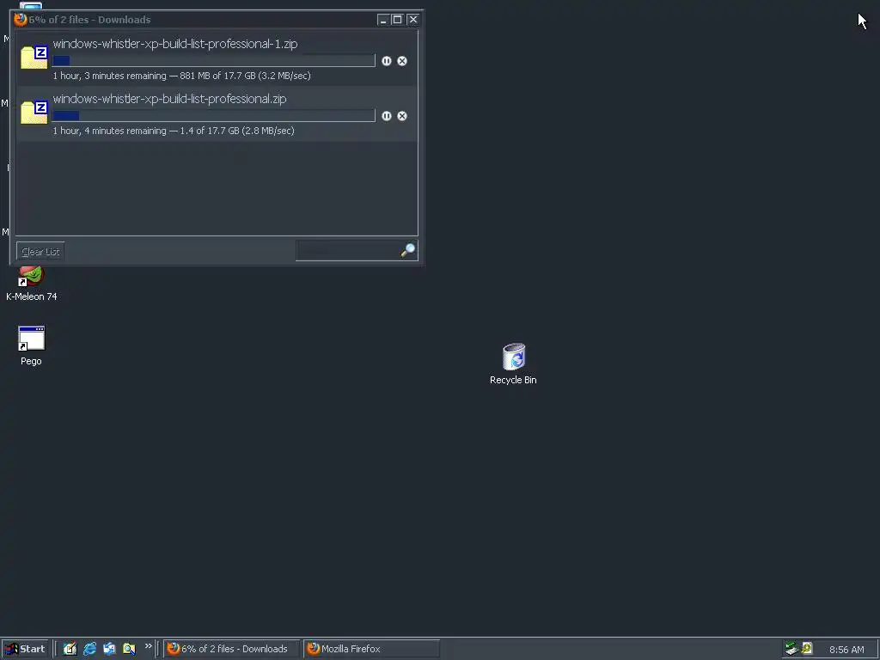The width and height of the screenshot is (880, 660).
Task: Pause the windows-whistler-xp-build-list-professional.zip download
Action: (386, 116)
